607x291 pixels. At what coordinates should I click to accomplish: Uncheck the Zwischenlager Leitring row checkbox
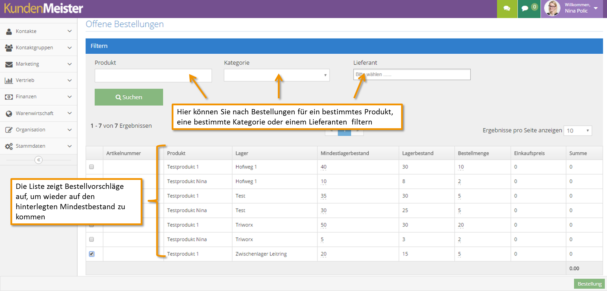point(92,254)
